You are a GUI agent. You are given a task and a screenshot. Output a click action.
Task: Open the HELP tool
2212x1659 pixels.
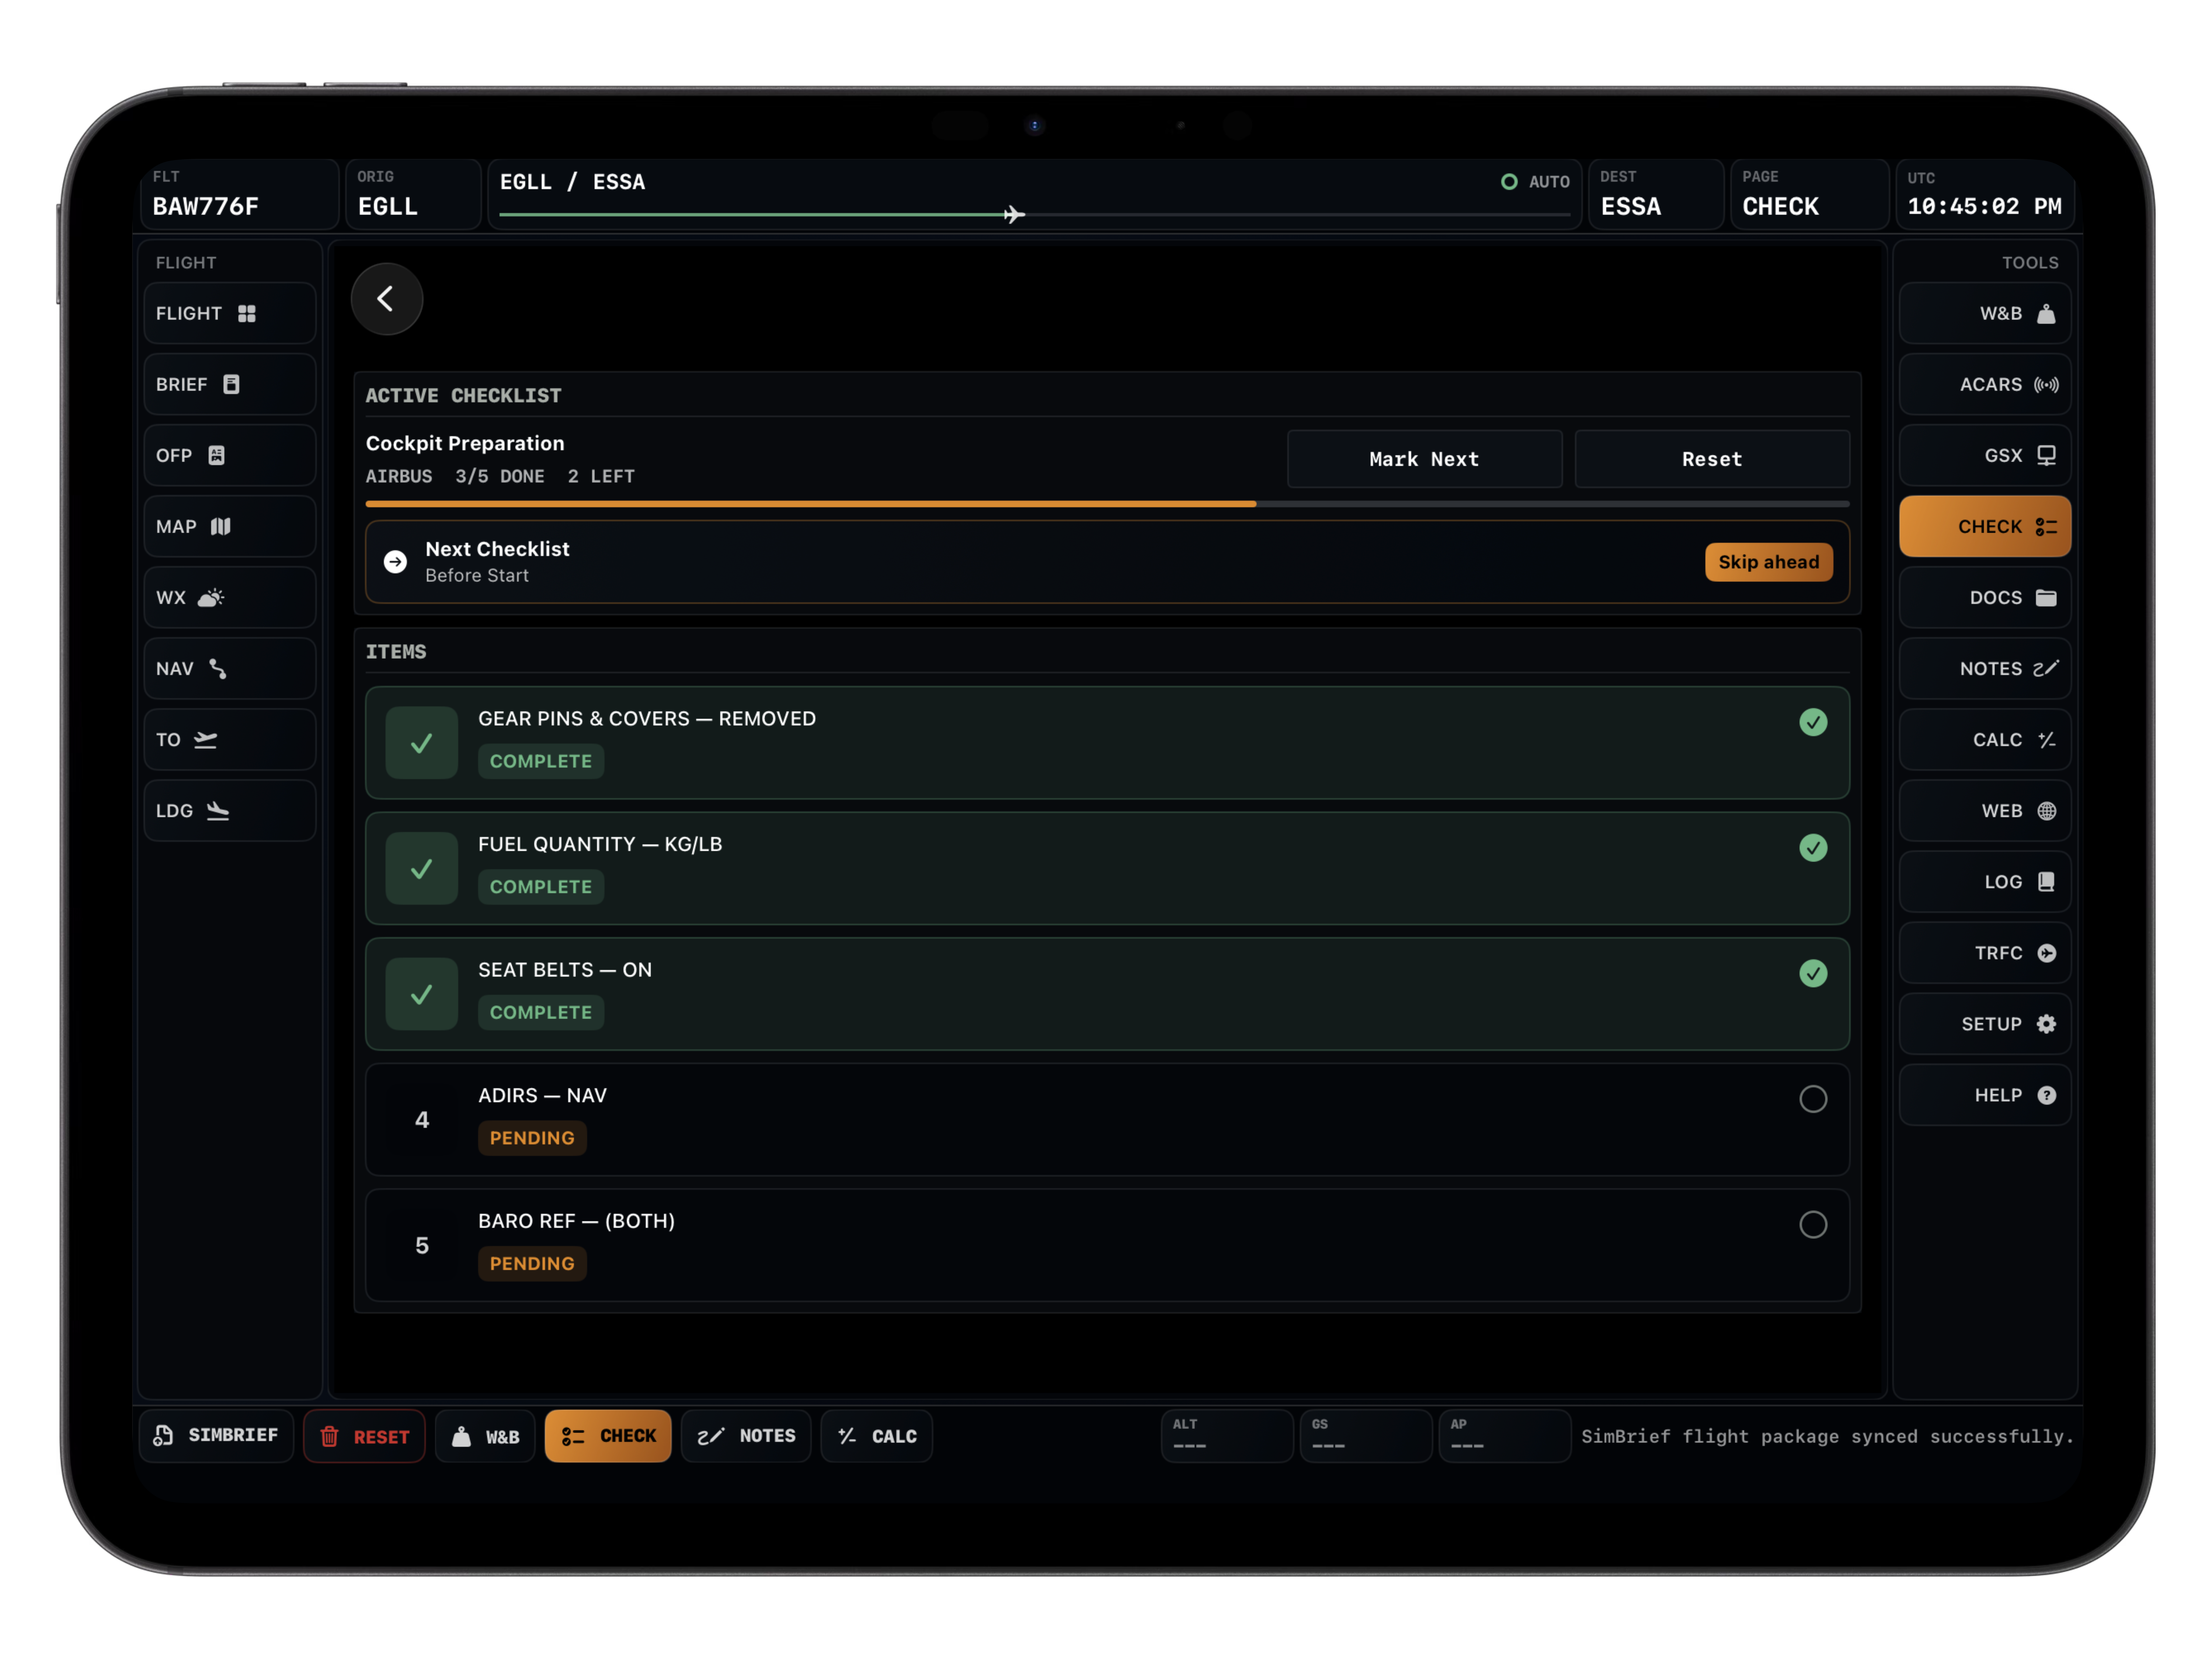click(1985, 1095)
